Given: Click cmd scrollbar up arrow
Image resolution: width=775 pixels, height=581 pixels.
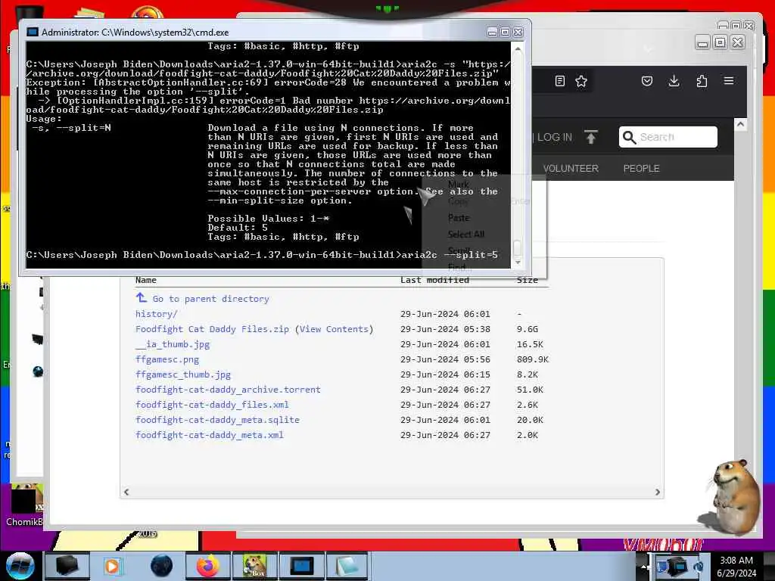Looking at the screenshot, I should [518, 49].
